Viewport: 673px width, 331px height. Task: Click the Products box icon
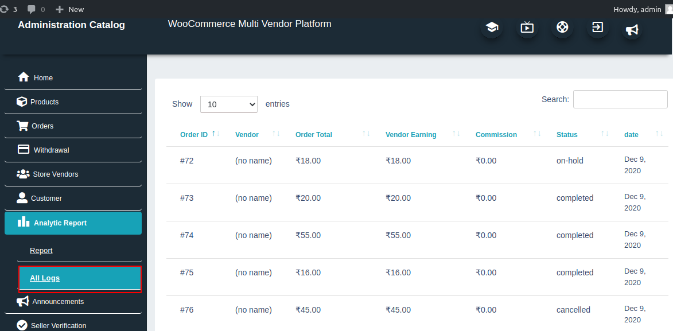(21, 102)
